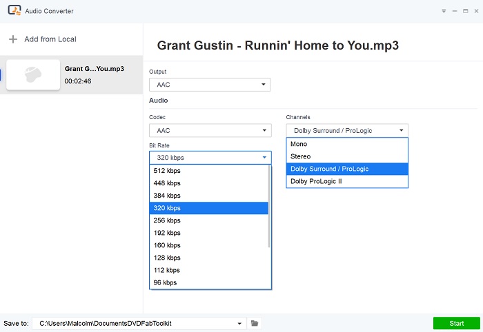Viewport: 483px width, 332px height.
Task: Select the Grant G...You.mp3 file name
Action: (x=95, y=69)
